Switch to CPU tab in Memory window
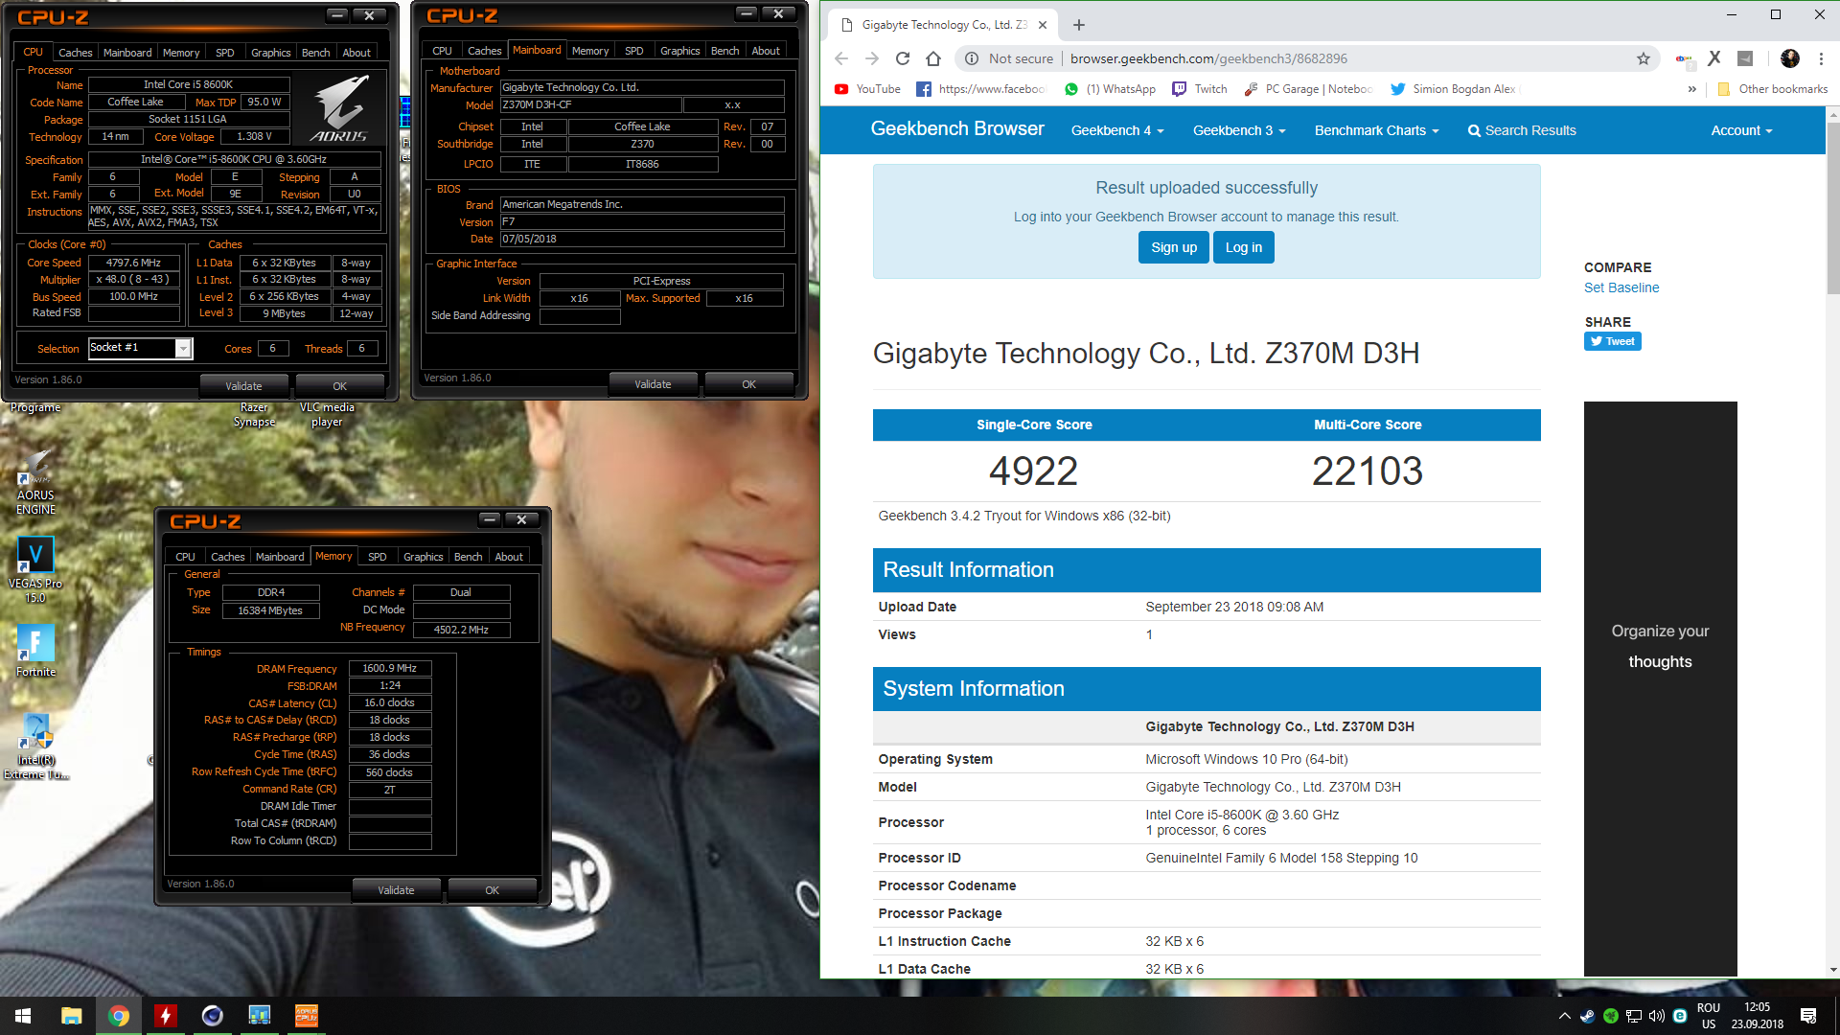Screen dimensions: 1840x1035 click(x=185, y=557)
